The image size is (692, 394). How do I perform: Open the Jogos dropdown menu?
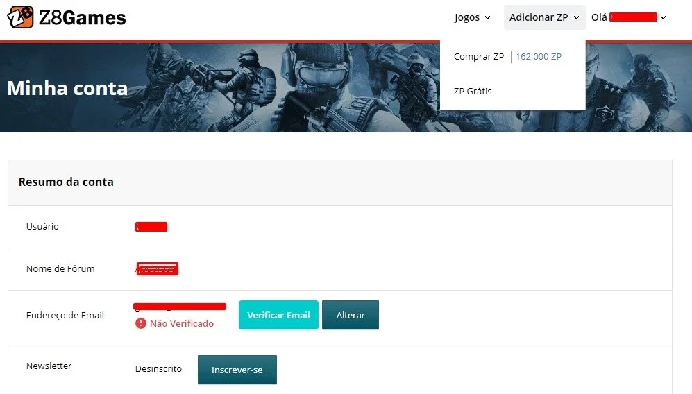click(x=472, y=17)
